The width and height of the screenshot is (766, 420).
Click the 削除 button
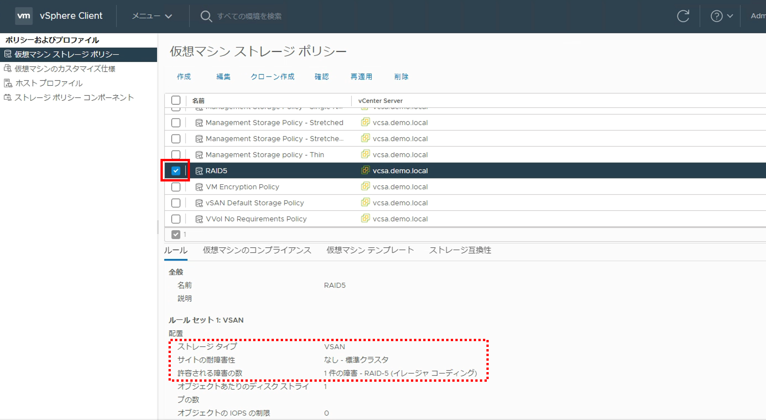click(x=401, y=77)
